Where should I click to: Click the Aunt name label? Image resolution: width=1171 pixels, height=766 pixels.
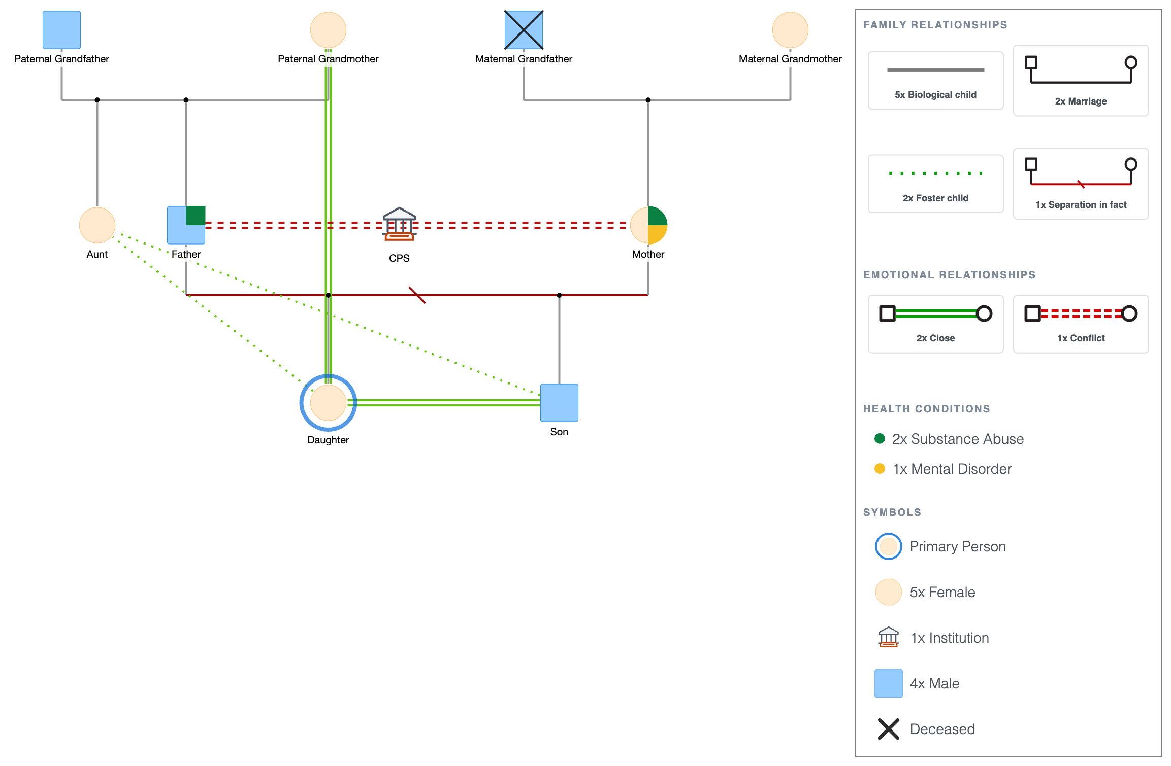[97, 254]
